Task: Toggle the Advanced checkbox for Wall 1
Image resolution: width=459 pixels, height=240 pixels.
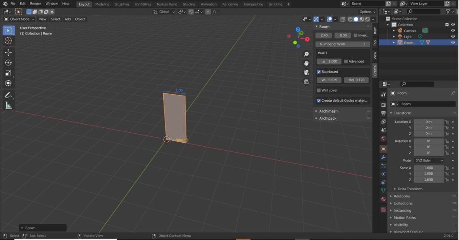Action: click(x=346, y=61)
